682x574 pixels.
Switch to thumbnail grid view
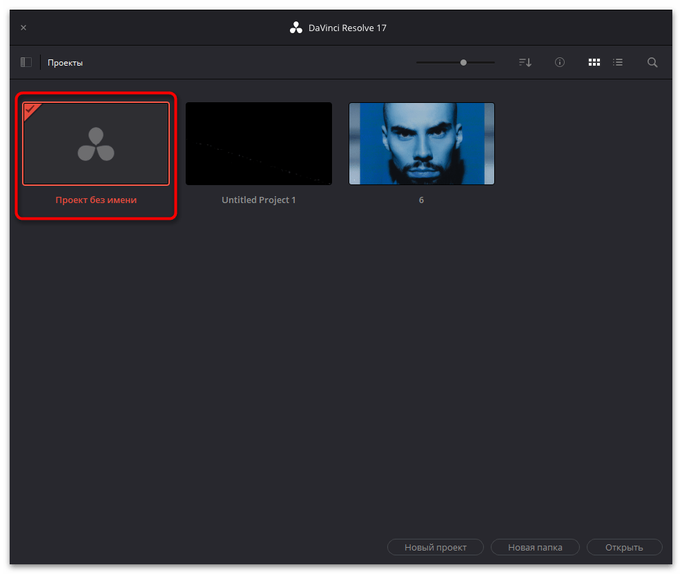click(x=594, y=62)
